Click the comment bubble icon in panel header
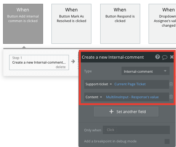Screen dimensions: 176x147 tap(165, 58)
